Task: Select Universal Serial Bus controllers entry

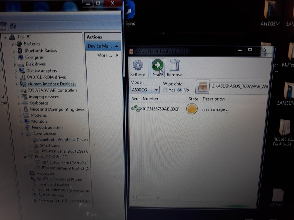Action: click(x=64, y=200)
